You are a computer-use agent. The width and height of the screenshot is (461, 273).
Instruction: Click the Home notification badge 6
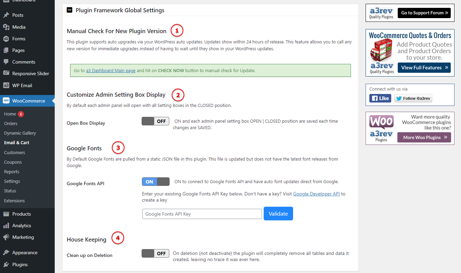point(21,114)
